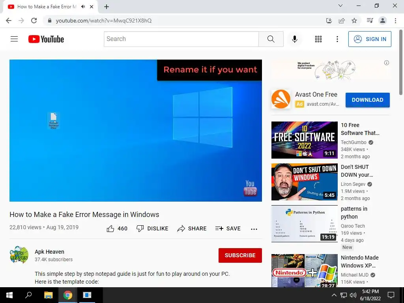Open Windows taskbar search
Image resolution: width=404 pixels, height=303 pixels.
28,295
